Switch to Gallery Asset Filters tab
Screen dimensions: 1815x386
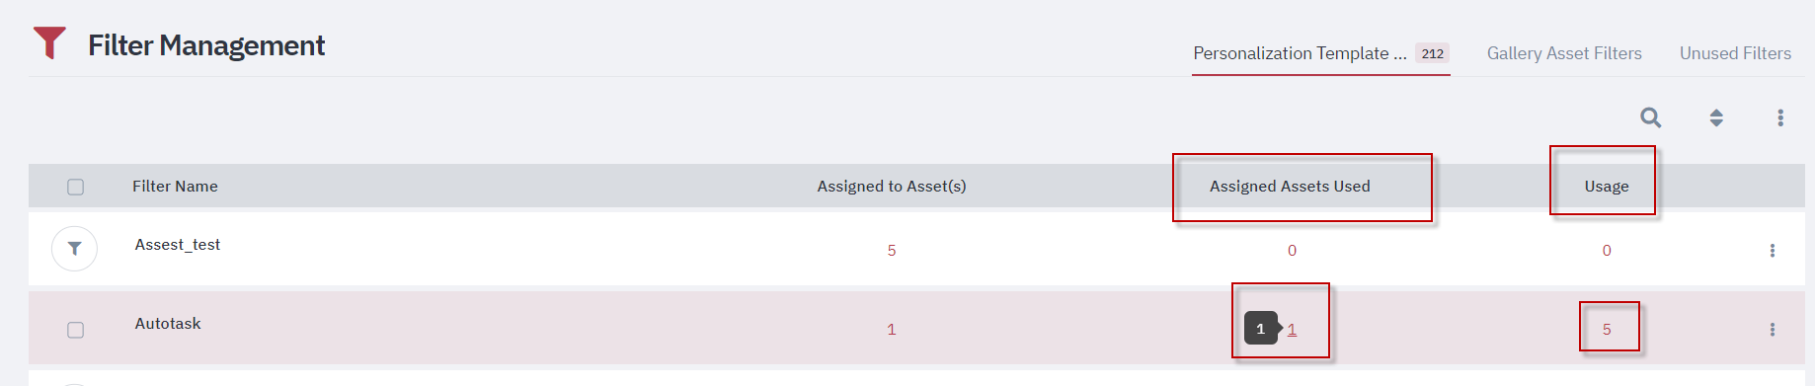(x=1564, y=53)
